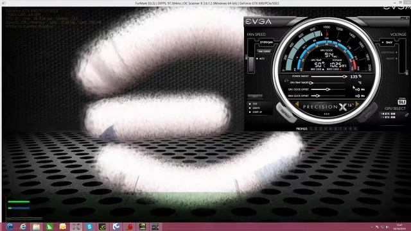The width and height of the screenshot is (411, 231).
Task: Click the taskbar clock
Action: (399, 227)
